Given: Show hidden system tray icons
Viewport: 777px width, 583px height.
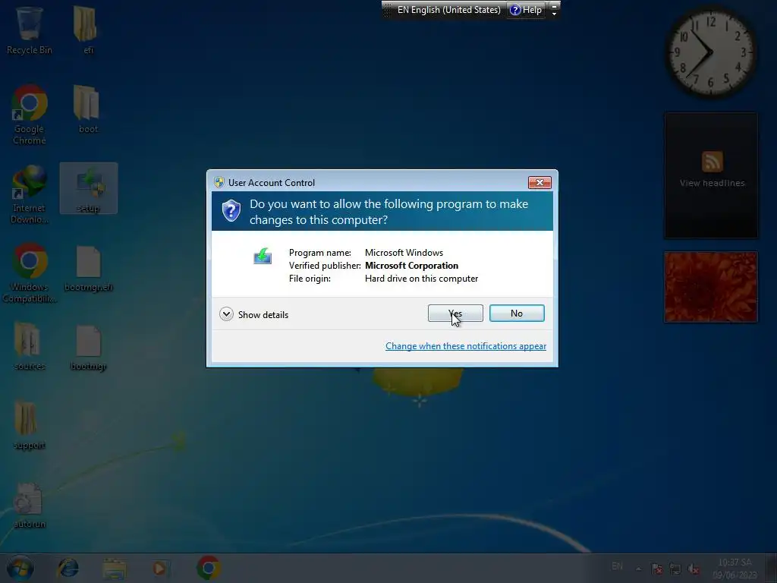Looking at the screenshot, I should (x=639, y=569).
